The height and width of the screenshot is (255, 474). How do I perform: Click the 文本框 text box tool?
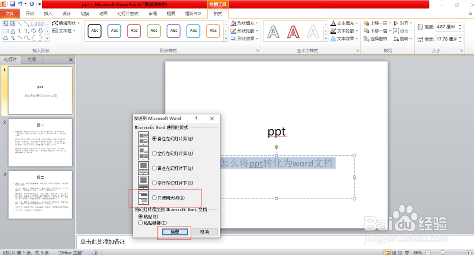point(64,31)
